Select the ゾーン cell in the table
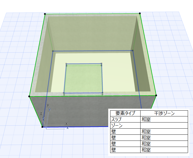 tap(125, 126)
